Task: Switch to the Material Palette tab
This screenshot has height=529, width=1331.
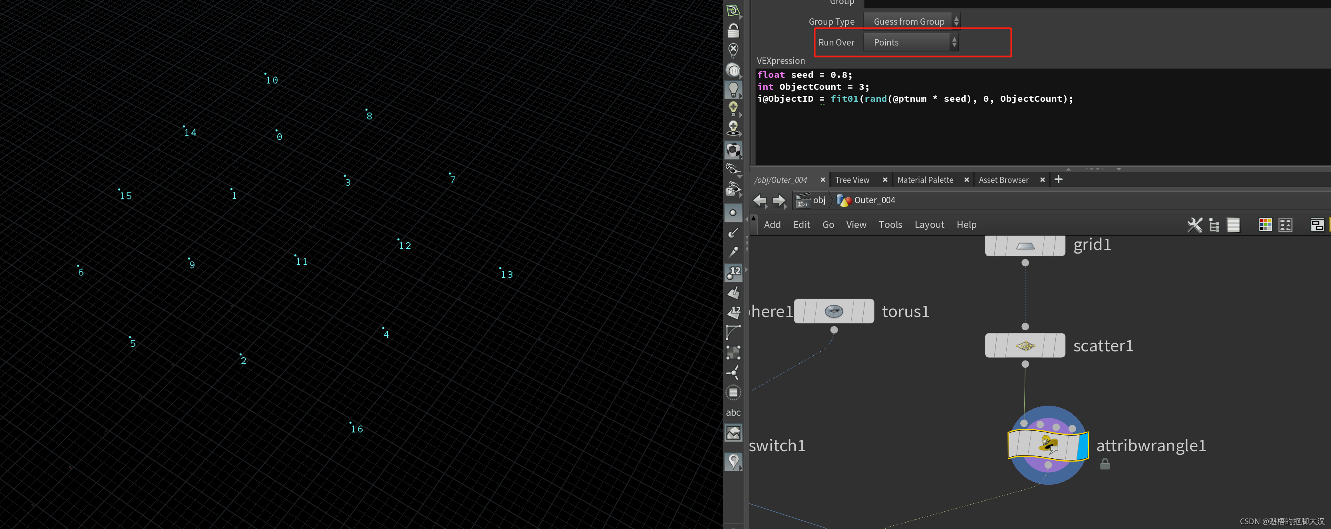Action: (925, 180)
